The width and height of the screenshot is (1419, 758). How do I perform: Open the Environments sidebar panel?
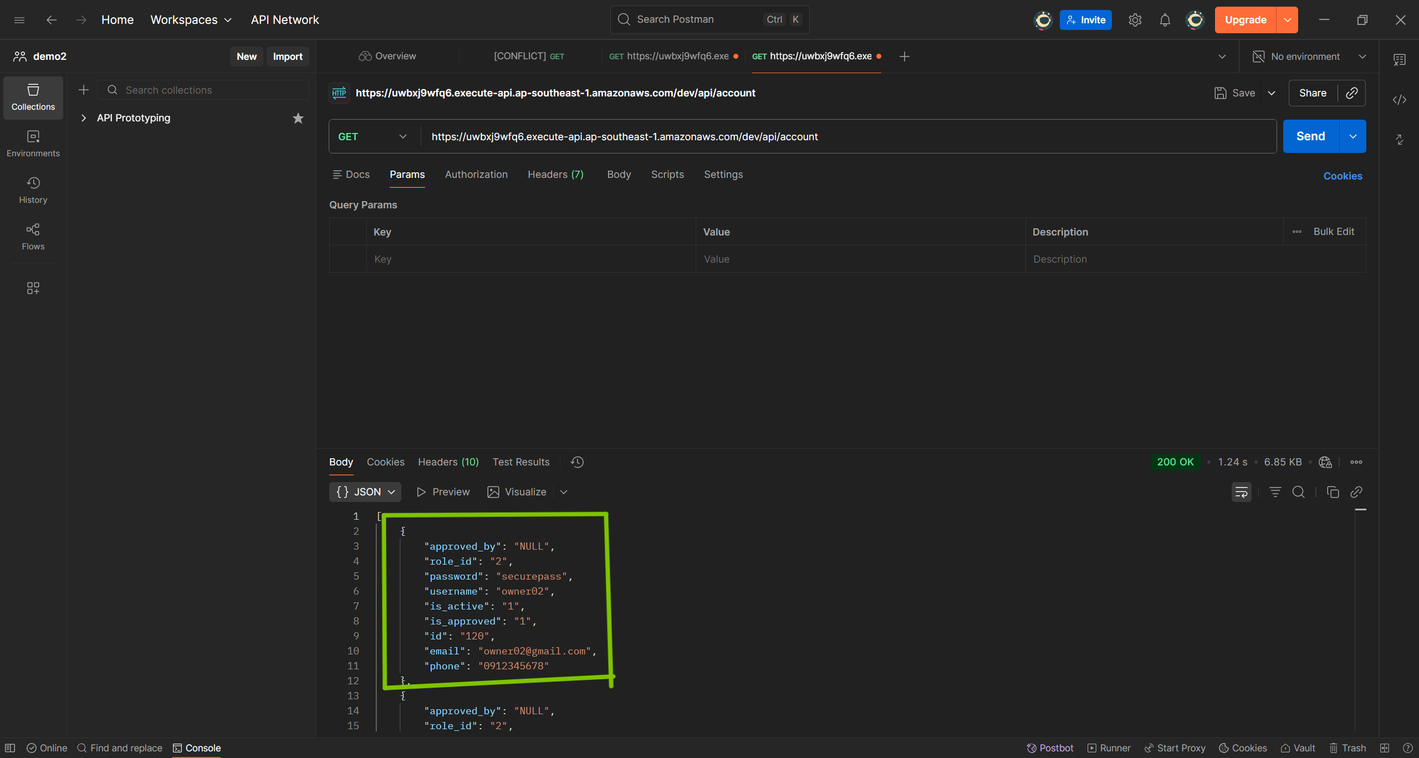(33, 144)
